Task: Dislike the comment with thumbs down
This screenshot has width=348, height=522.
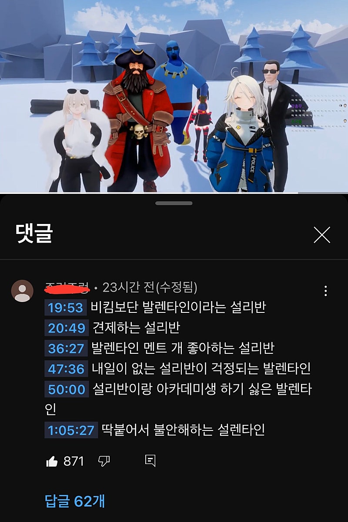Action: (x=104, y=461)
